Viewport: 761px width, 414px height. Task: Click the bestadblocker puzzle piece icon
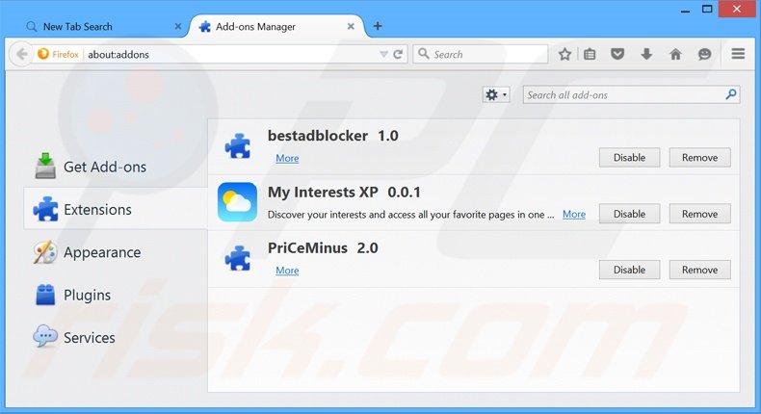(237, 145)
